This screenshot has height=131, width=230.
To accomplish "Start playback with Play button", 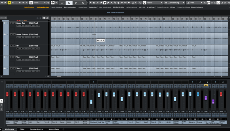I will (x=76, y=3).
